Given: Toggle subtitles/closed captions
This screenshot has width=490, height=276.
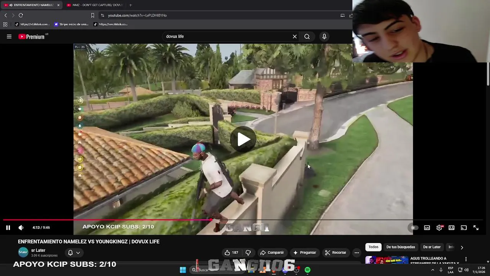Looking at the screenshot, I should click(x=427, y=228).
